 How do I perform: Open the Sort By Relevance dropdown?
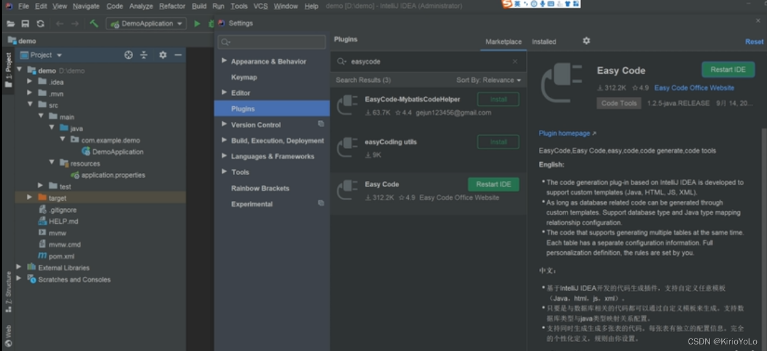(488, 80)
